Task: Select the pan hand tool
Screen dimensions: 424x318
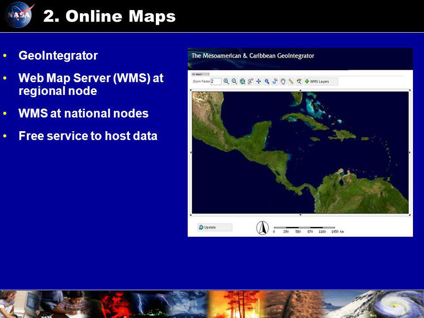Action: click(283, 81)
